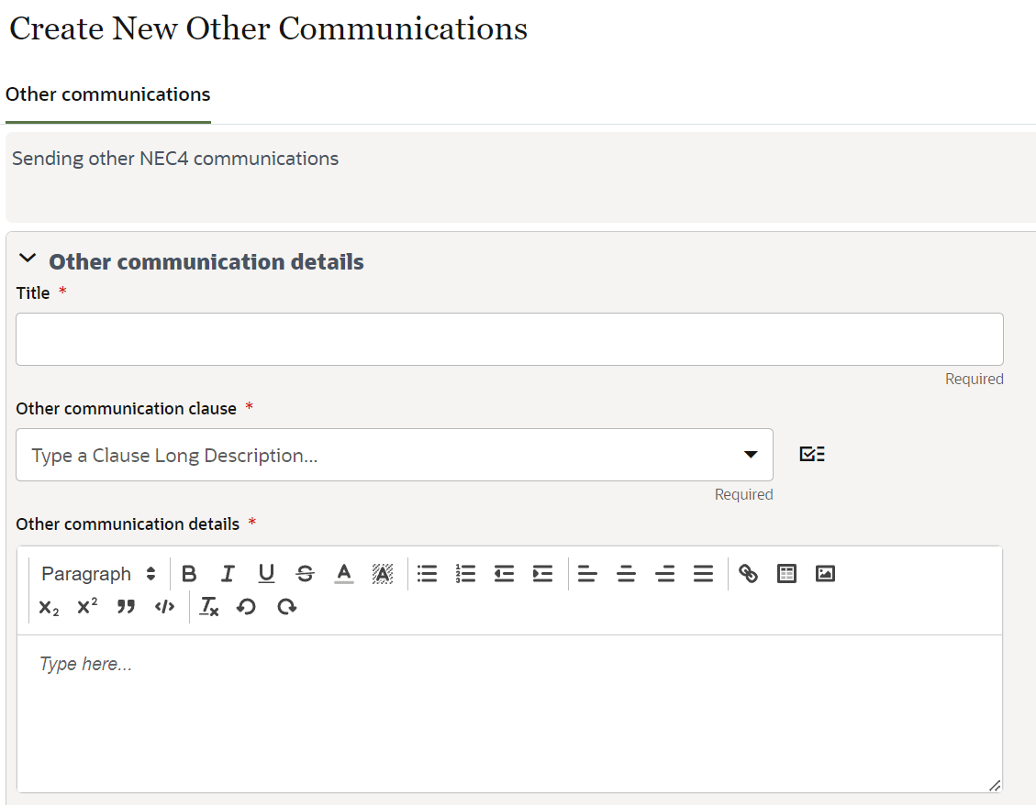Open the clause multi-select checklist icon
The height and width of the screenshot is (805, 1036).
tap(811, 453)
